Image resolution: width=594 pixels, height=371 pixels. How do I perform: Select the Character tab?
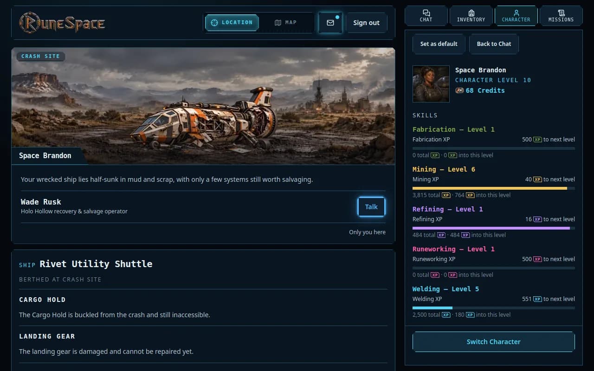(516, 16)
